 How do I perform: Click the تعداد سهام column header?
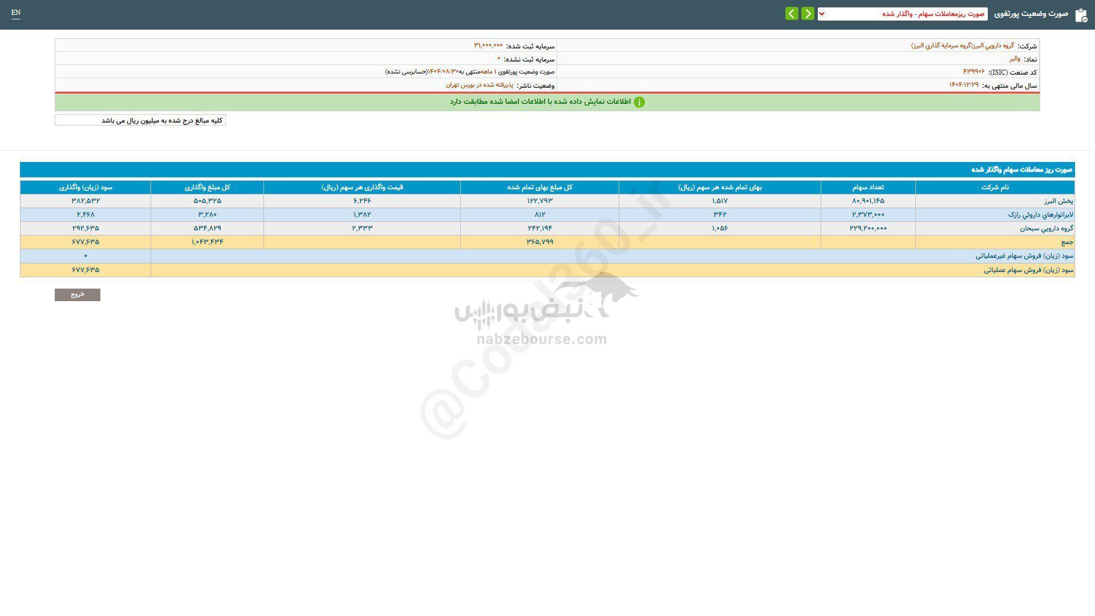click(x=867, y=188)
